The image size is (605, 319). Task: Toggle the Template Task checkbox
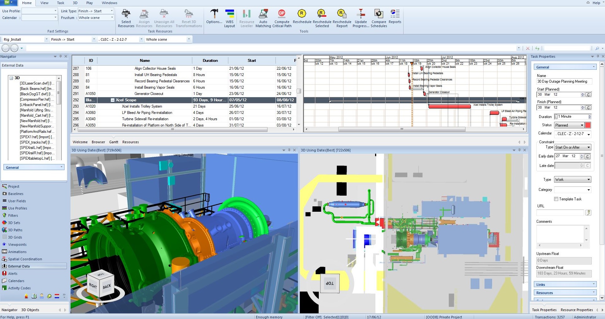[x=556, y=199]
